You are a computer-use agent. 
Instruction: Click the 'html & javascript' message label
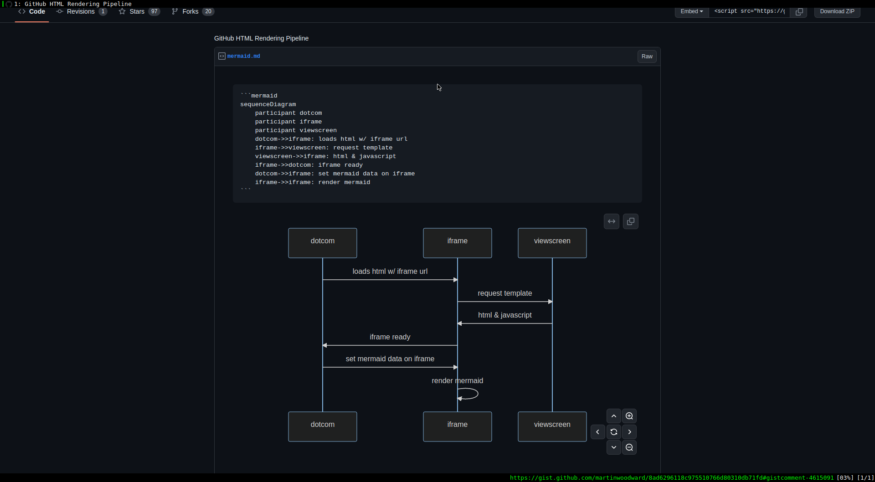[505, 315]
